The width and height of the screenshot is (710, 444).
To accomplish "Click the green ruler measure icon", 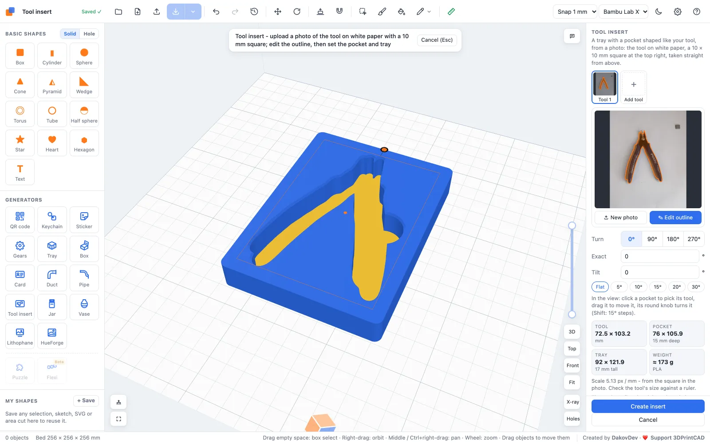I will click(x=451, y=12).
